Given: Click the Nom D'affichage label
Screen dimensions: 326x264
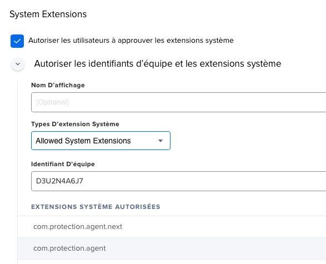Looking at the screenshot, I should [x=58, y=85].
